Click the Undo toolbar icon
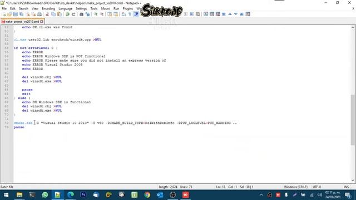This screenshot has width=356, height=200. coord(67,14)
